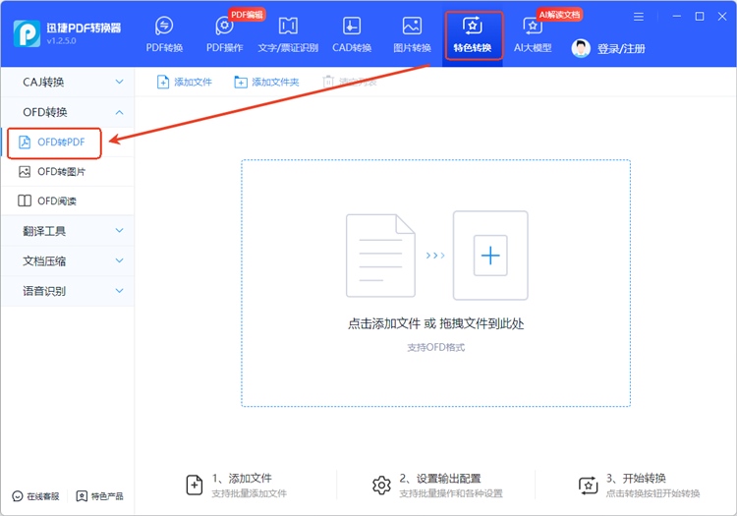Click the OFD转图片 image icon
The height and width of the screenshot is (516, 737).
pyautogui.click(x=25, y=172)
